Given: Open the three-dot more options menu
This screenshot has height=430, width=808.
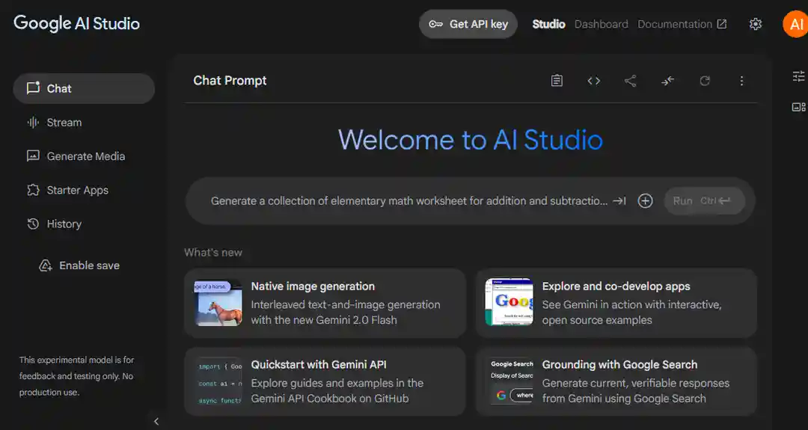Looking at the screenshot, I should click(x=741, y=81).
